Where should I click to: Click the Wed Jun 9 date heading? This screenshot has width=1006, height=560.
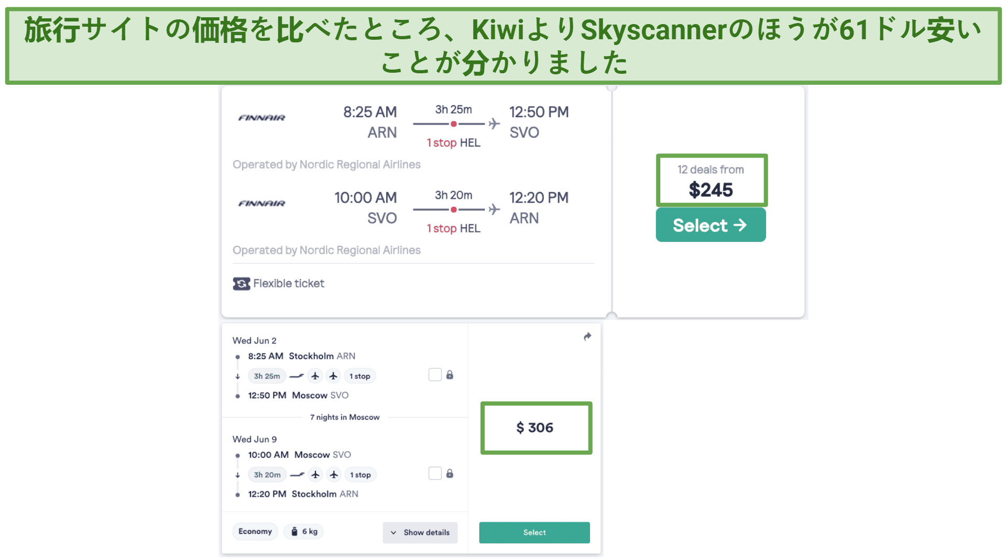click(x=255, y=440)
